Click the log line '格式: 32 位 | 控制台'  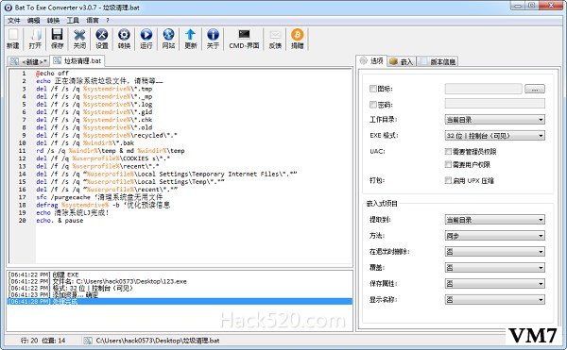pyautogui.click(x=71, y=288)
